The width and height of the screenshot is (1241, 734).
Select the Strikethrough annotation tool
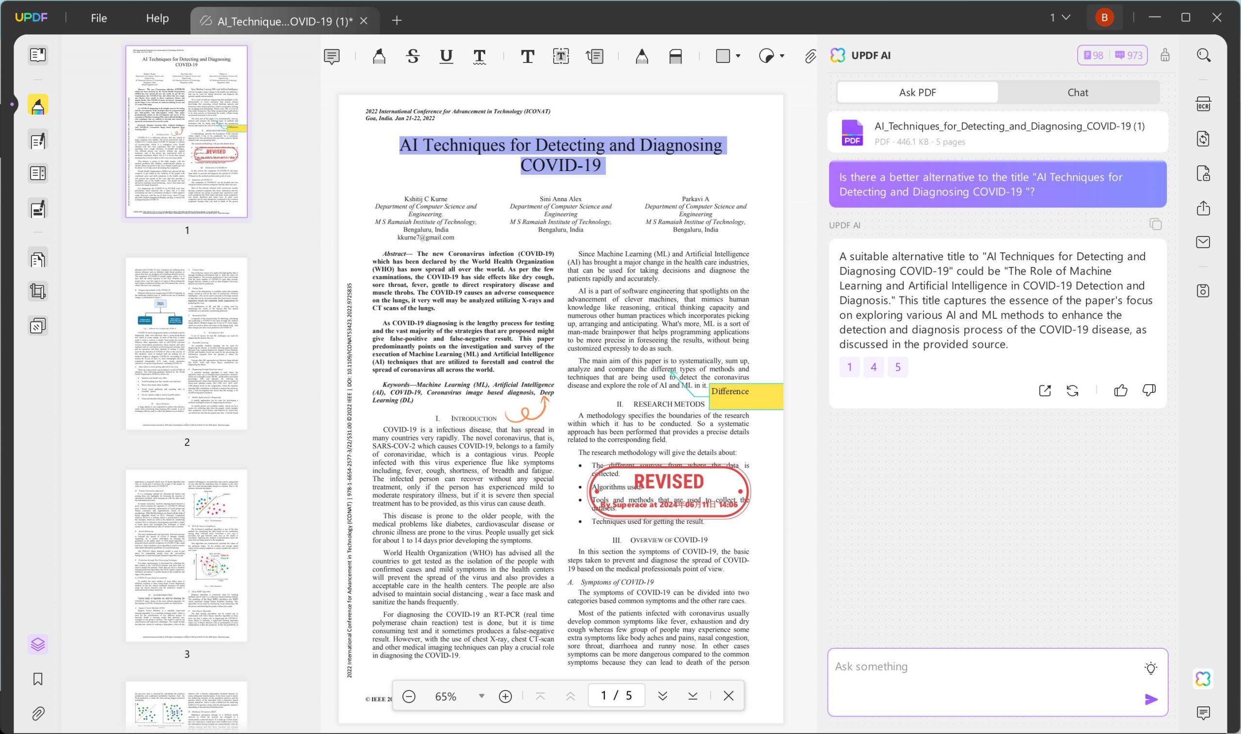[x=412, y=56]
